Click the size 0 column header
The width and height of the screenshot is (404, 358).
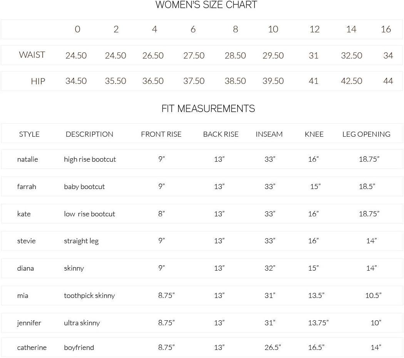[x=77, y=29]
